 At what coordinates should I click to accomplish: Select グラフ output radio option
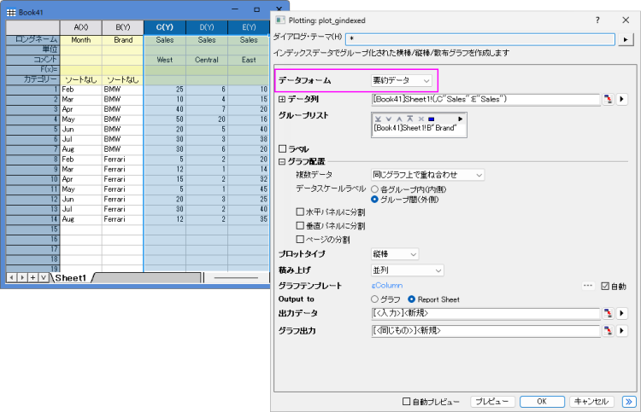coord(374,299)
